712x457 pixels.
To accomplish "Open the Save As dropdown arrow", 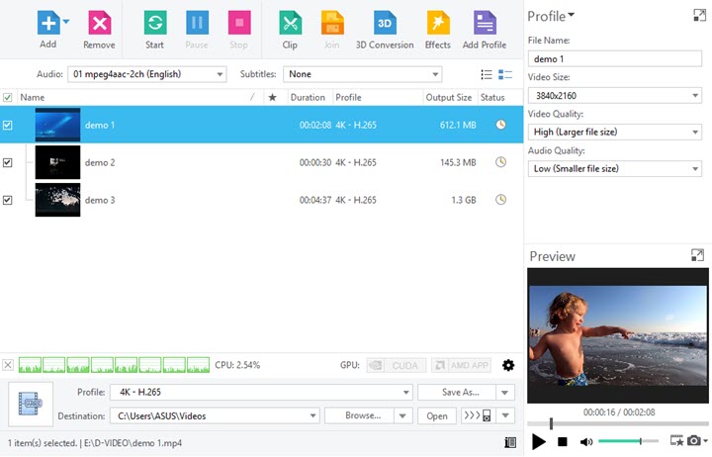I will pyautogui.click(x=505, y=392).
